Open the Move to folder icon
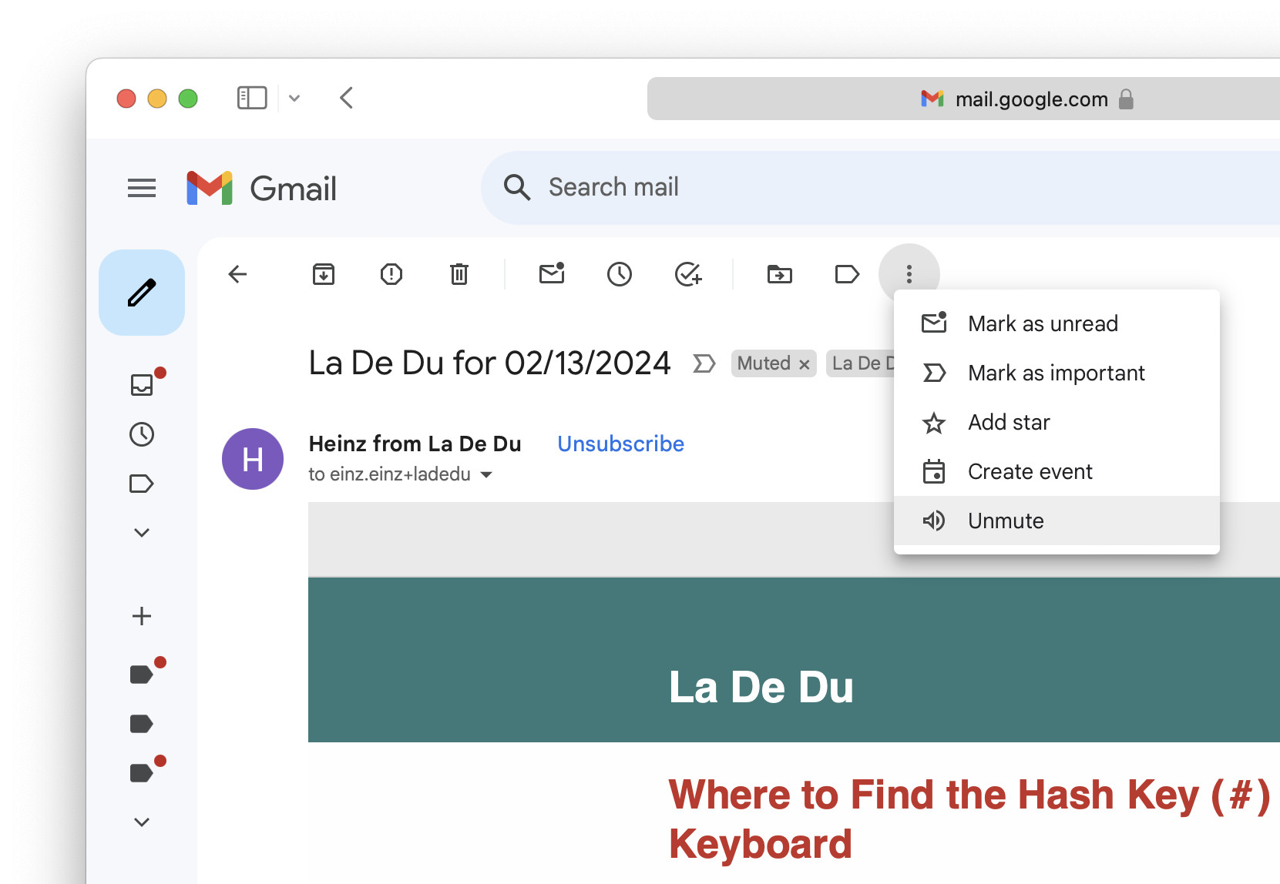 (x=780, y=274)
